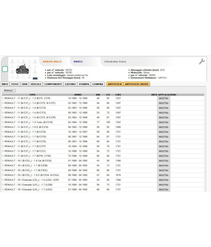
Task: Open the STAMPA tab
Action: pyautogui.click(x=84, y=84)
